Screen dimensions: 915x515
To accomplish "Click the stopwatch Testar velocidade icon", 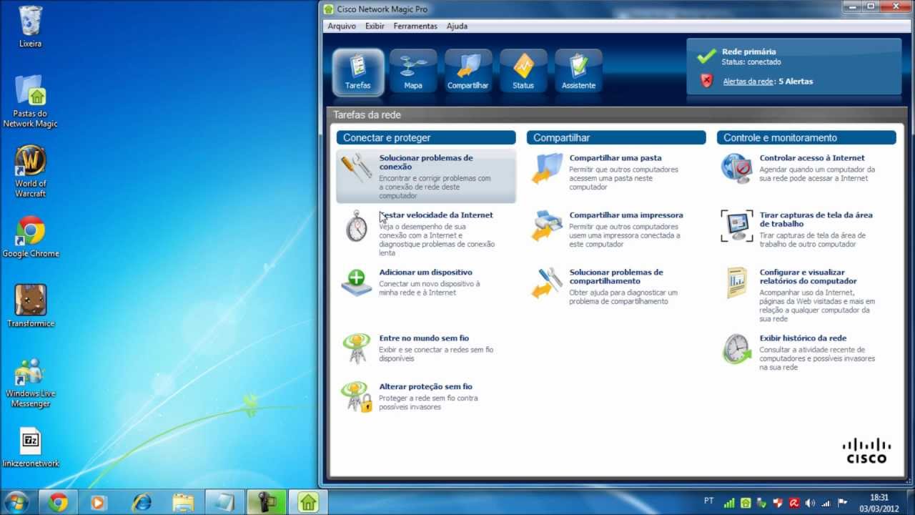I will coord(356,226).
